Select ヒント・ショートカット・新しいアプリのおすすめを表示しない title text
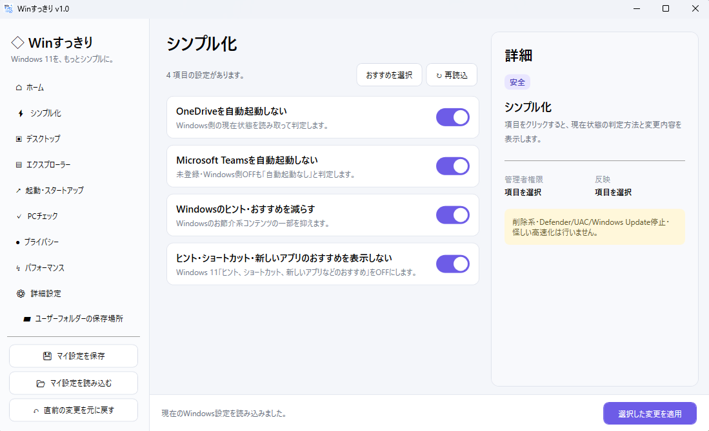This screenshot has height=431, width=709. click(284, 258)
